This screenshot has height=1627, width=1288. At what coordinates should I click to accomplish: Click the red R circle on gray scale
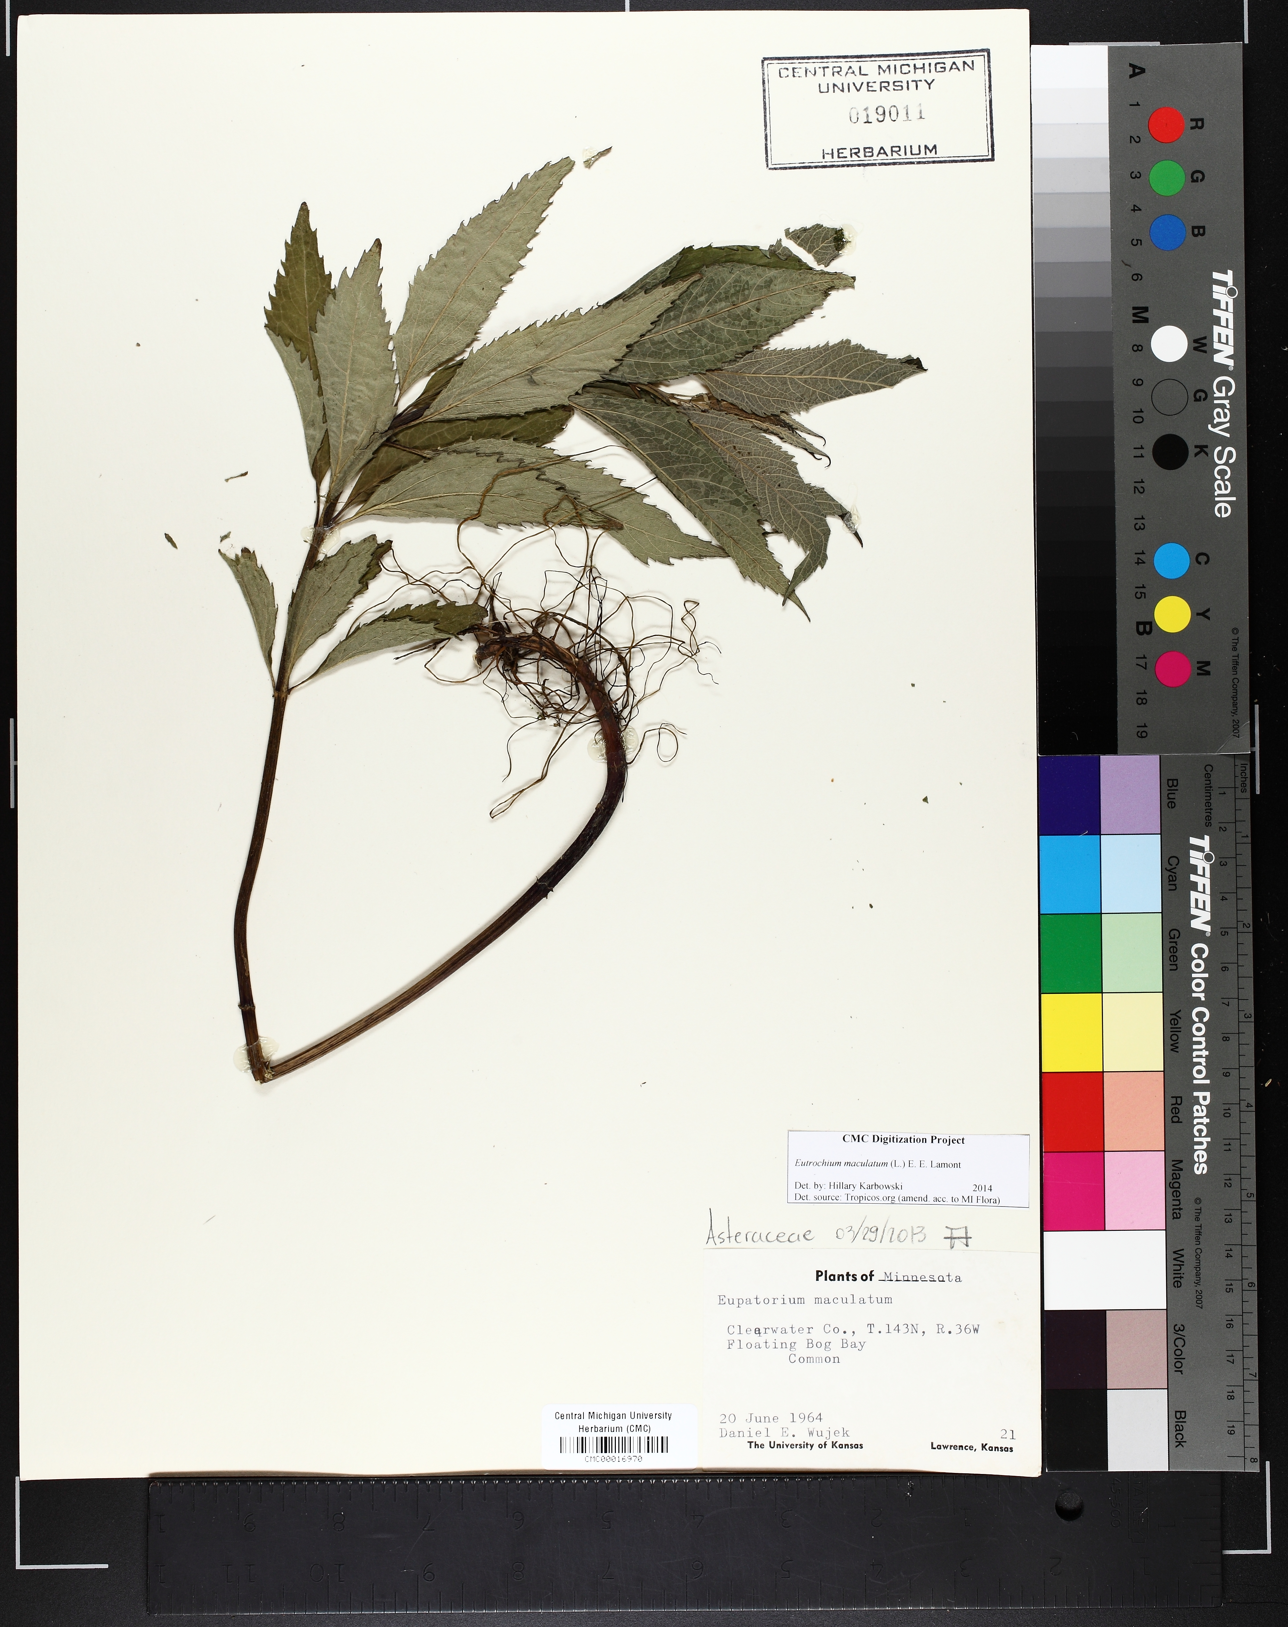pyautogui.click(x=1166, y=125)
